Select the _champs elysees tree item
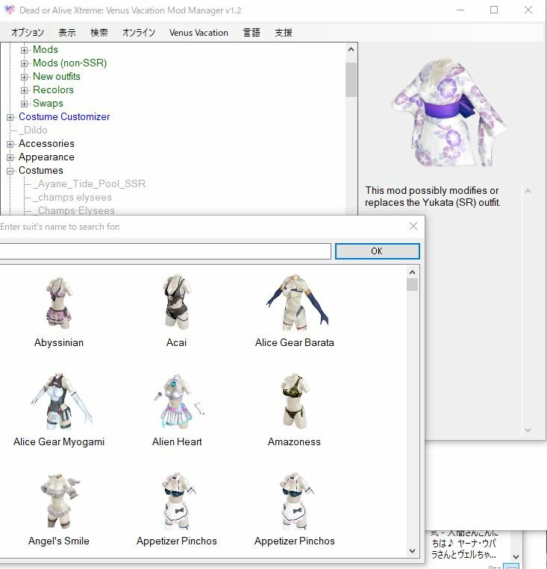 pyautogui.click(x=72, y=197)
